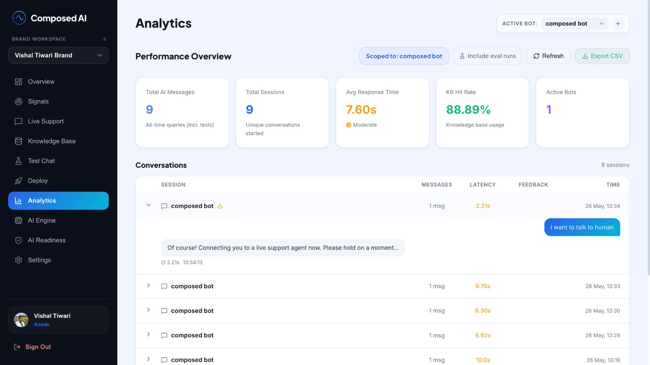Click the download icon in Export CSV
650x365 pixels.
click(585, 56)
